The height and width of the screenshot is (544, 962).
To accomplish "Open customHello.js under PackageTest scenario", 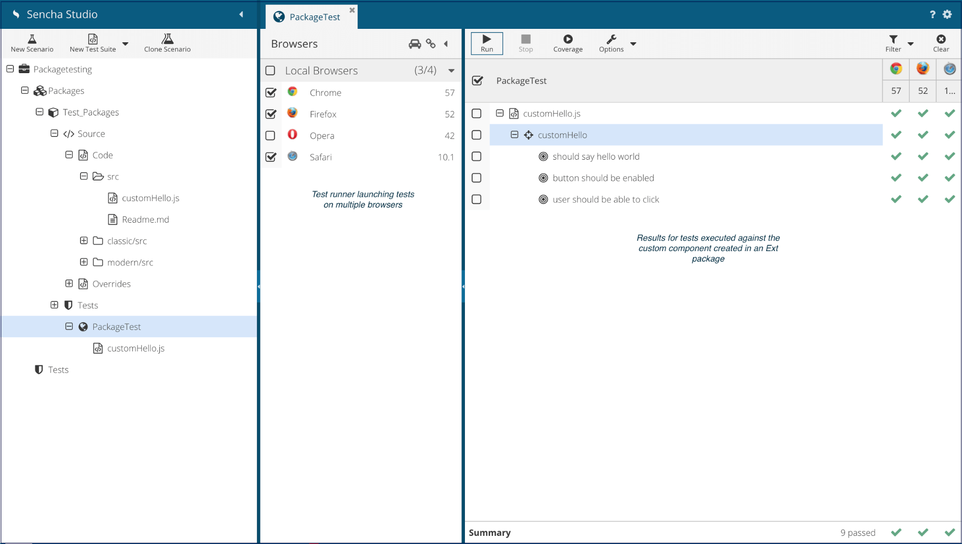I will 136,348.
